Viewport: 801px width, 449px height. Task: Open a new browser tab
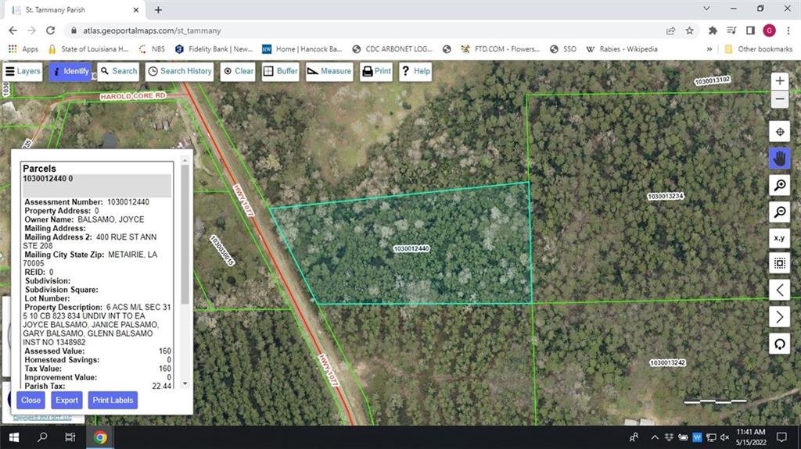tap(158, 9)
